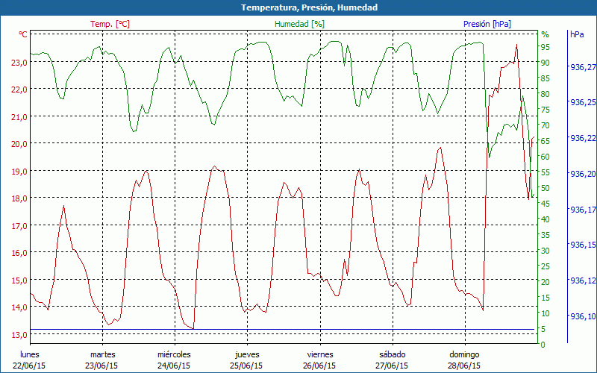Click the hPa unit label on right axis
The width and height of the screenshot is (597, 373).
[577, 34]
